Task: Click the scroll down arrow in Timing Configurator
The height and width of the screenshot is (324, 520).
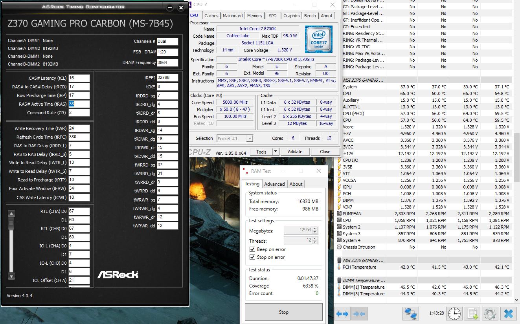Action: coord(11,276)
